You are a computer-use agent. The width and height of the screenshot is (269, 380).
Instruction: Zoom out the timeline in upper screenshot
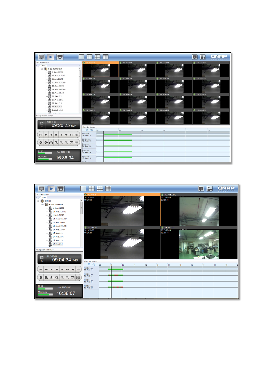pyautogui.click(x=91, y=130)
